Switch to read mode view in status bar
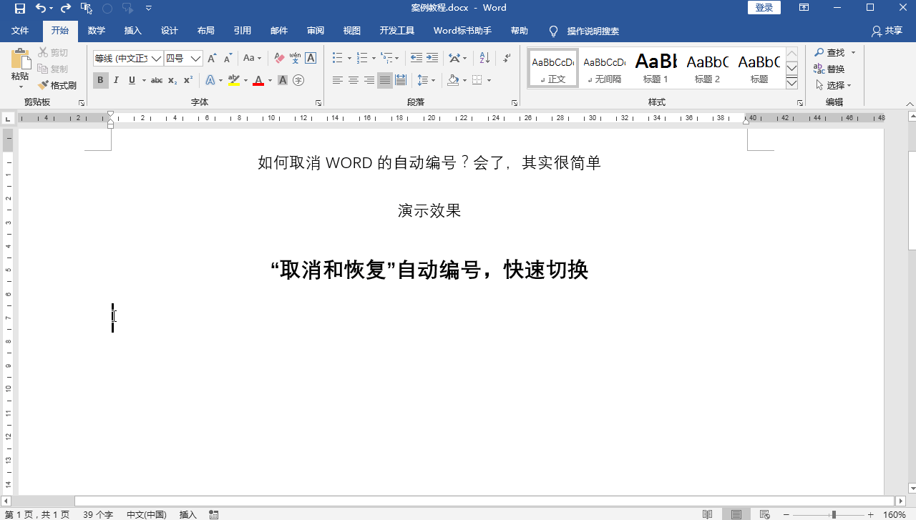The height and width of the screenshot is (520, 916). (x=707, y=514)
